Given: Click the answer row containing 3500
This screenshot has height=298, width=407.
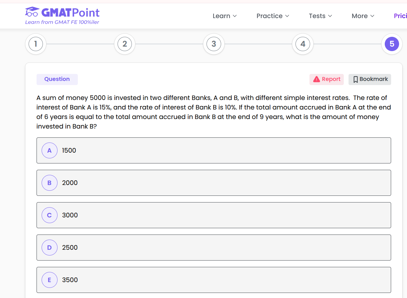Looking at the screenshot, I should tap(214, 280).
